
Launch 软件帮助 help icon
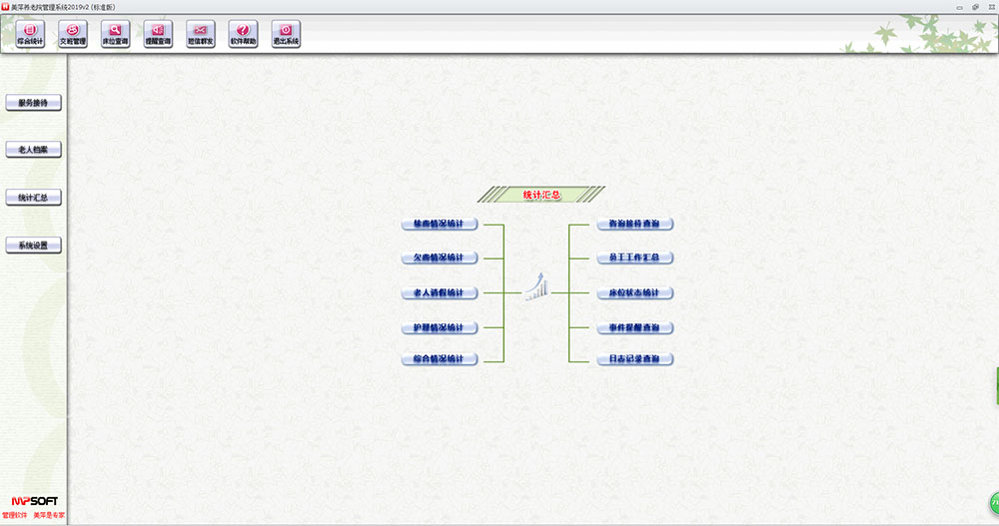tap(243, 35)
